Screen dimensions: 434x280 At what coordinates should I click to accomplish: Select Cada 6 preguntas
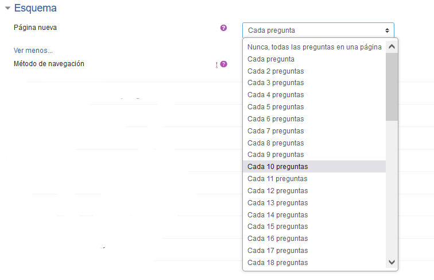pos(314,119)
